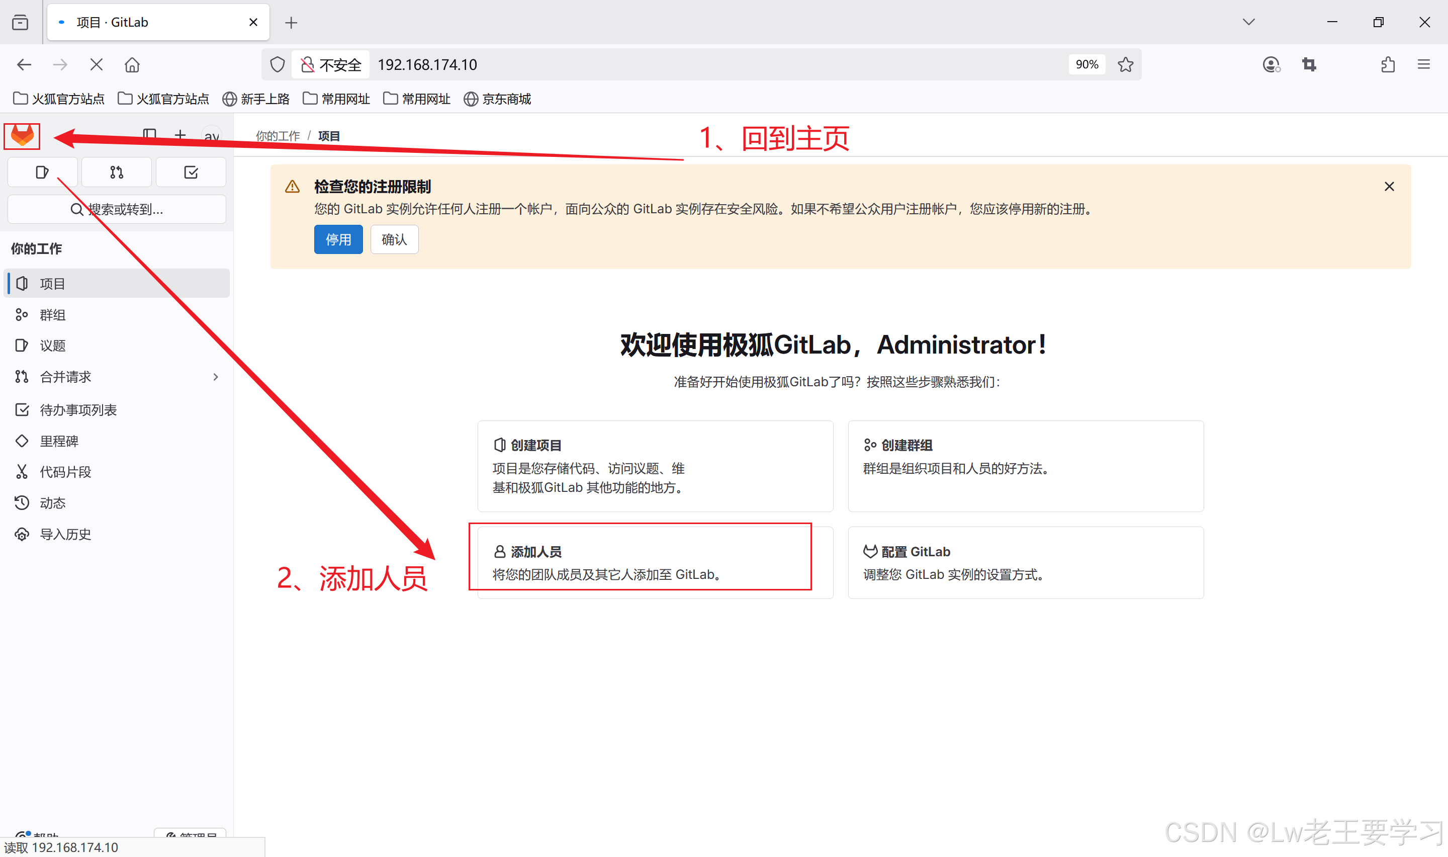The width and height of the screenshot is (1448, 857).
Task: Click the 搜索或转到 search field
Action: [x=117, y=209]
